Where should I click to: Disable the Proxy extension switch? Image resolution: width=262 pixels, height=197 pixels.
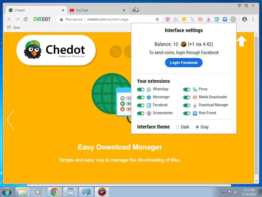pyautogui.click(x=187, y=90)
